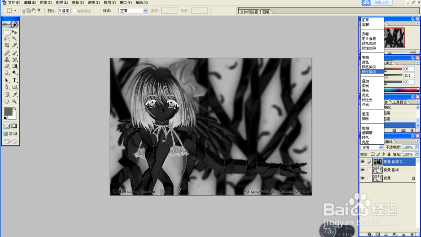This screenshot has width=421, height=237.
Task: Delete layer with Layers panel trash icon
Action: coord(412,234)
